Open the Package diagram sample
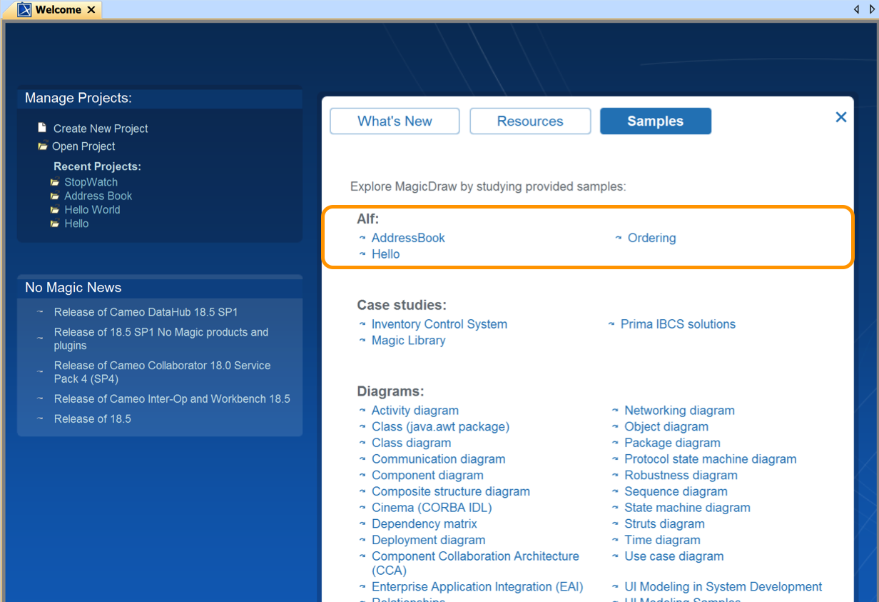Viewport: 879px width, 602px height. click(672, 443)
